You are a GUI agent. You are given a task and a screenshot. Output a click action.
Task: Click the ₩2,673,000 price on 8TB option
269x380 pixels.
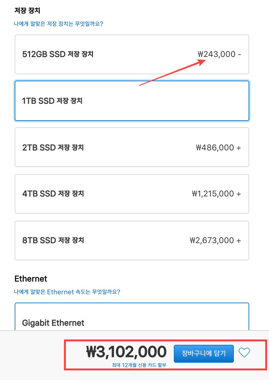(x=212, y=240)
